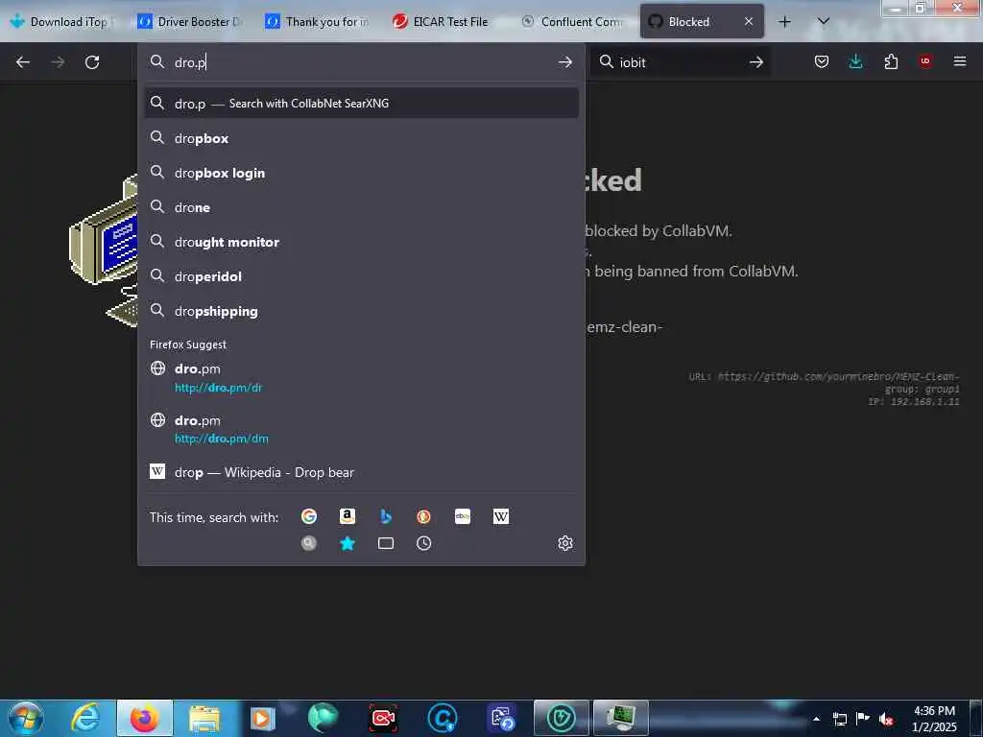Launch Internet Explorer from taskbar

pos(84,718)
